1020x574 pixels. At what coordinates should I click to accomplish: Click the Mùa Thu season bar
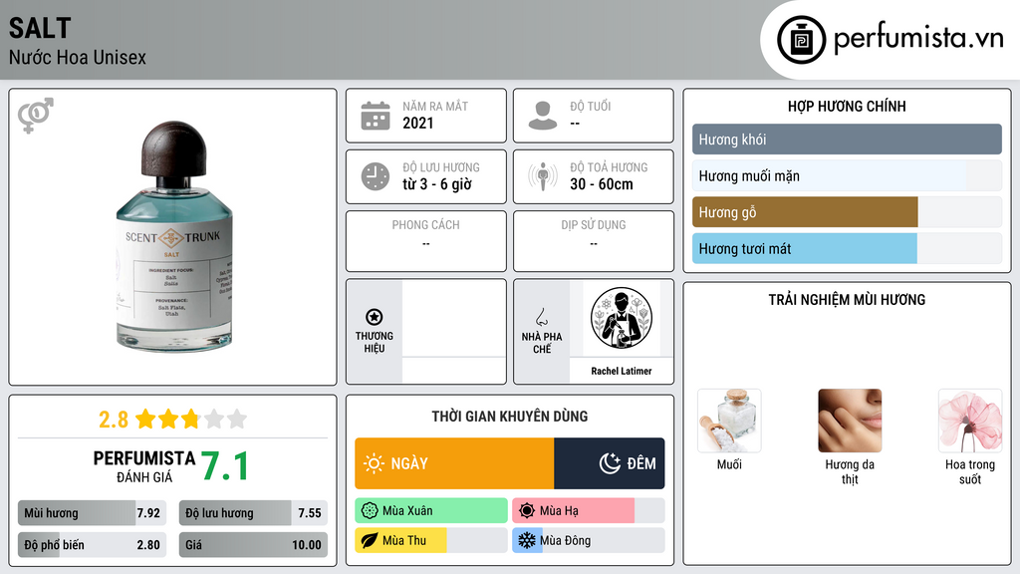pos(431,540)
